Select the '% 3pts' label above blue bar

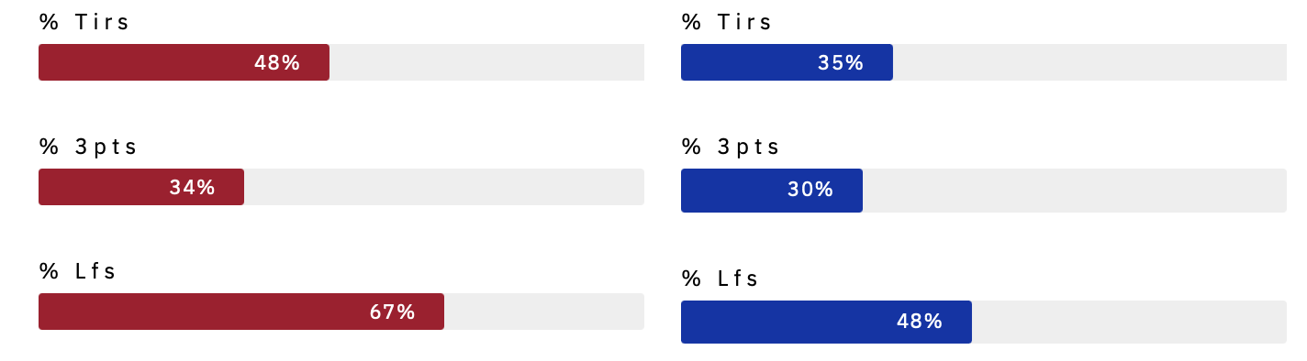coord(731,147)
